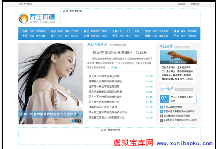
Task: Click rank badge 2 in 热文排行
Action: point(161,107)
